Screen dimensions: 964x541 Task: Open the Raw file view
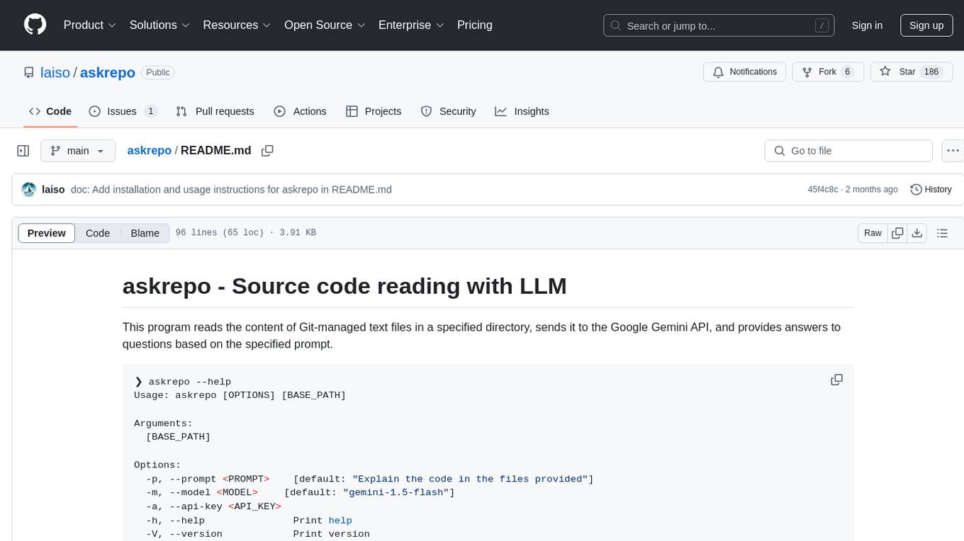(x=873, y=233)
